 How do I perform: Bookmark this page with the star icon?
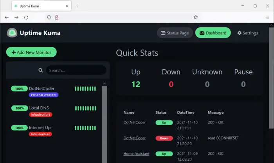pyautogui.click(x=196, y=17)
